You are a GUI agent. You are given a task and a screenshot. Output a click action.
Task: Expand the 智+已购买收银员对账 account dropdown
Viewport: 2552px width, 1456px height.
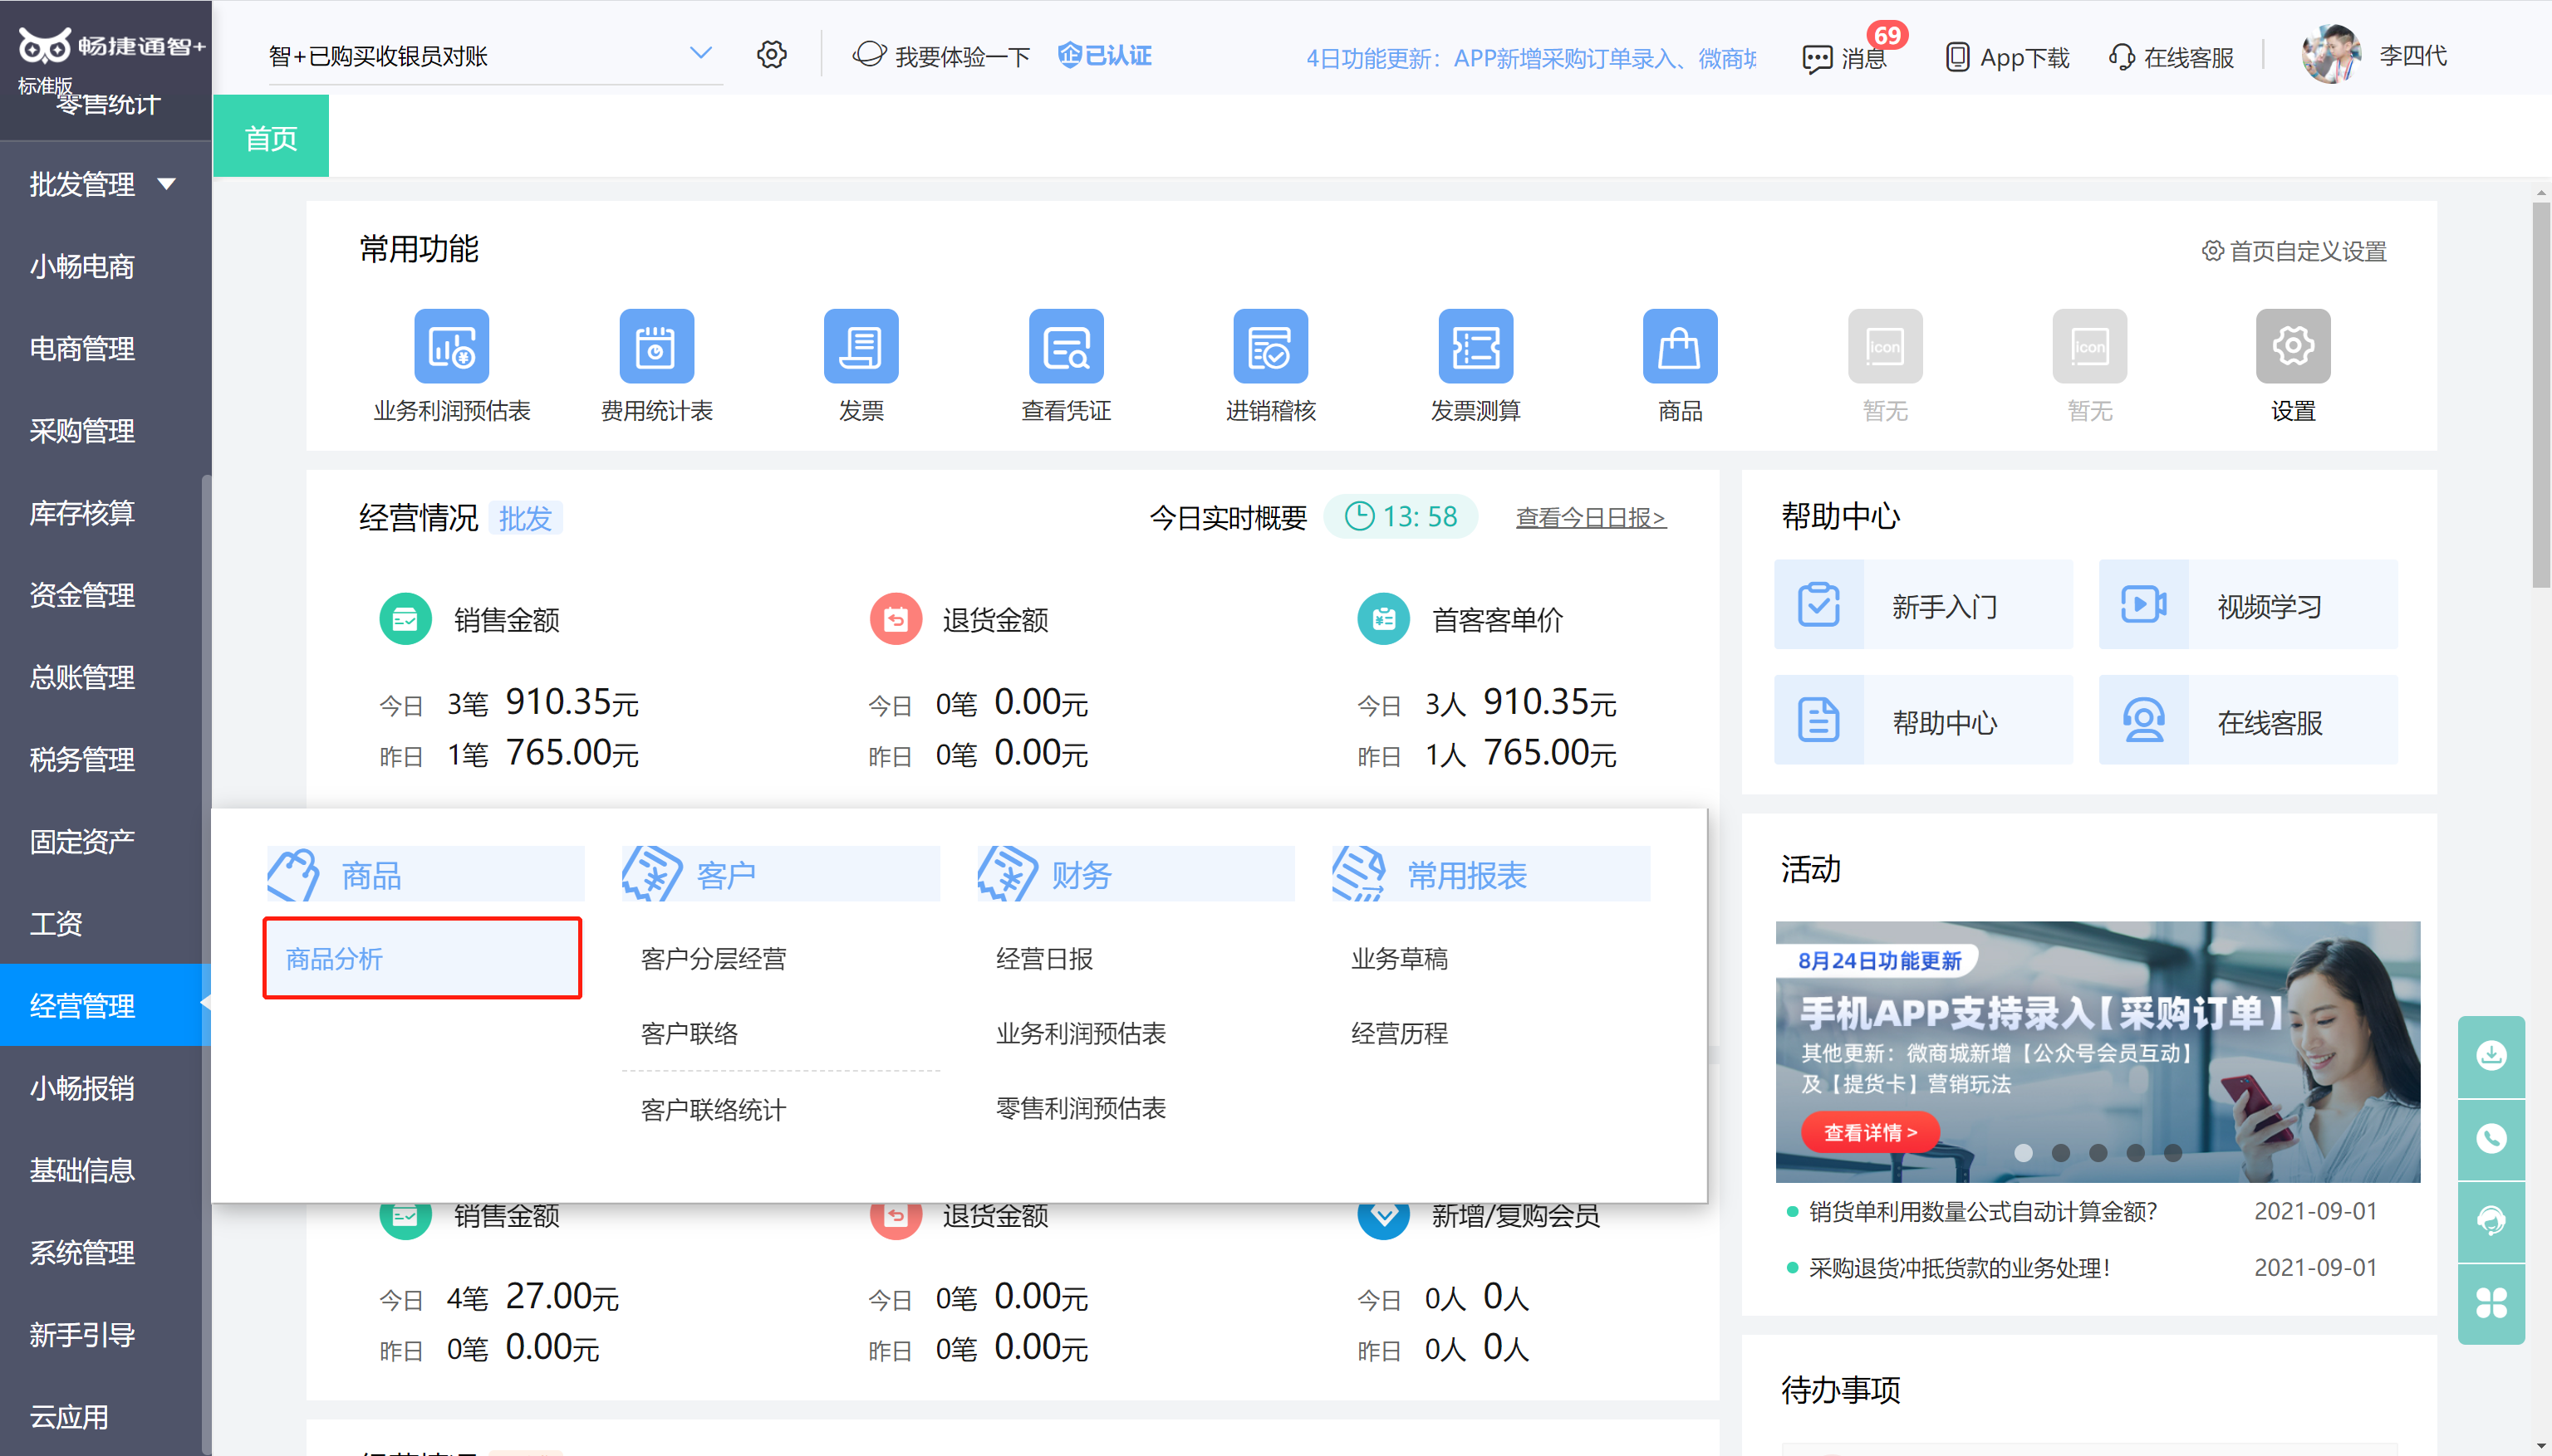click(x=700, y=53)
